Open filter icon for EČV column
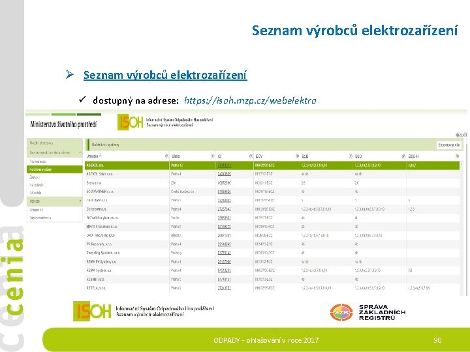Image resolution: width=470 pixels, height=352 pixels. (x=298, y=156)
